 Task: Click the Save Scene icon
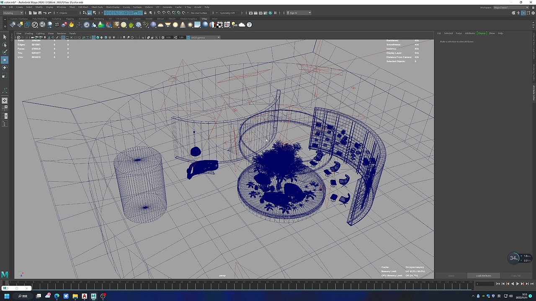tap(40, 13)
